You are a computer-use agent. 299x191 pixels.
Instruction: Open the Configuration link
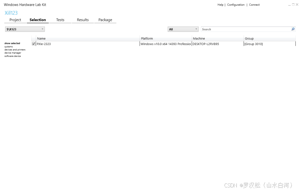[236, 5]
